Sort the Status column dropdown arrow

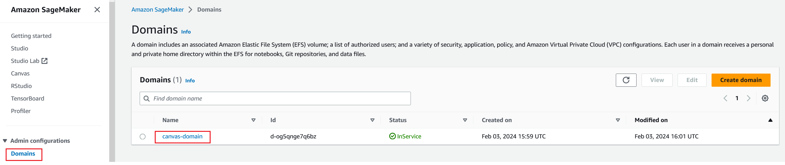point(465,120)
